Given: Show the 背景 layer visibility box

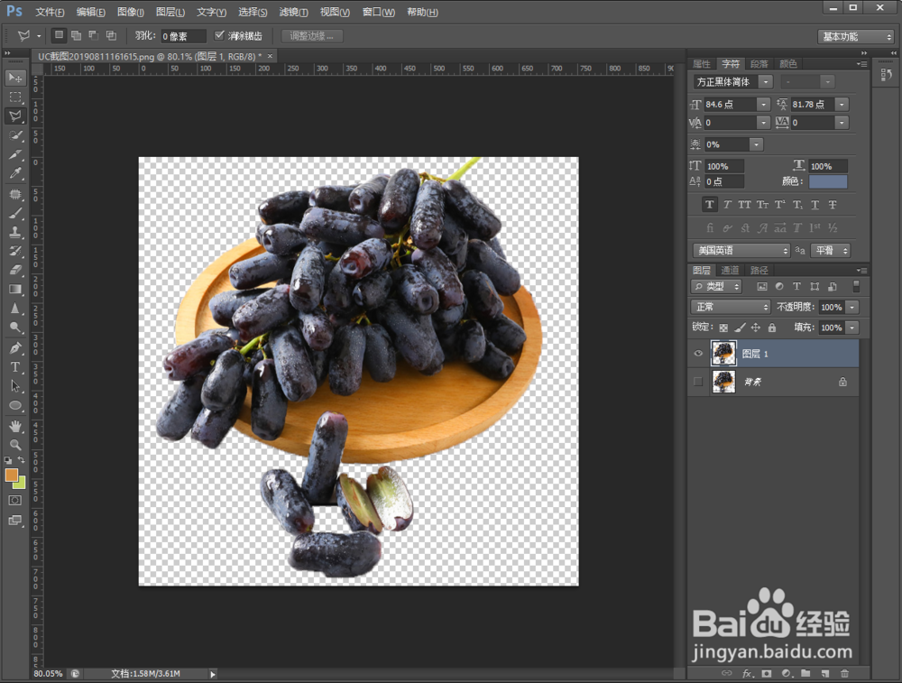Looking at the screenshot, I should [698, 382].
